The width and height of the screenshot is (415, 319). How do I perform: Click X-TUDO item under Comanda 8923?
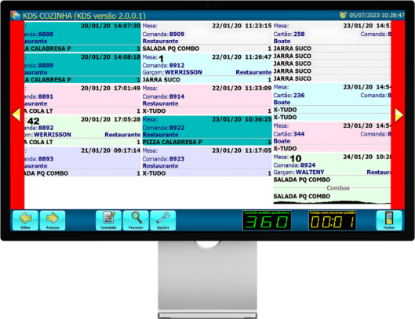[207, 173]
